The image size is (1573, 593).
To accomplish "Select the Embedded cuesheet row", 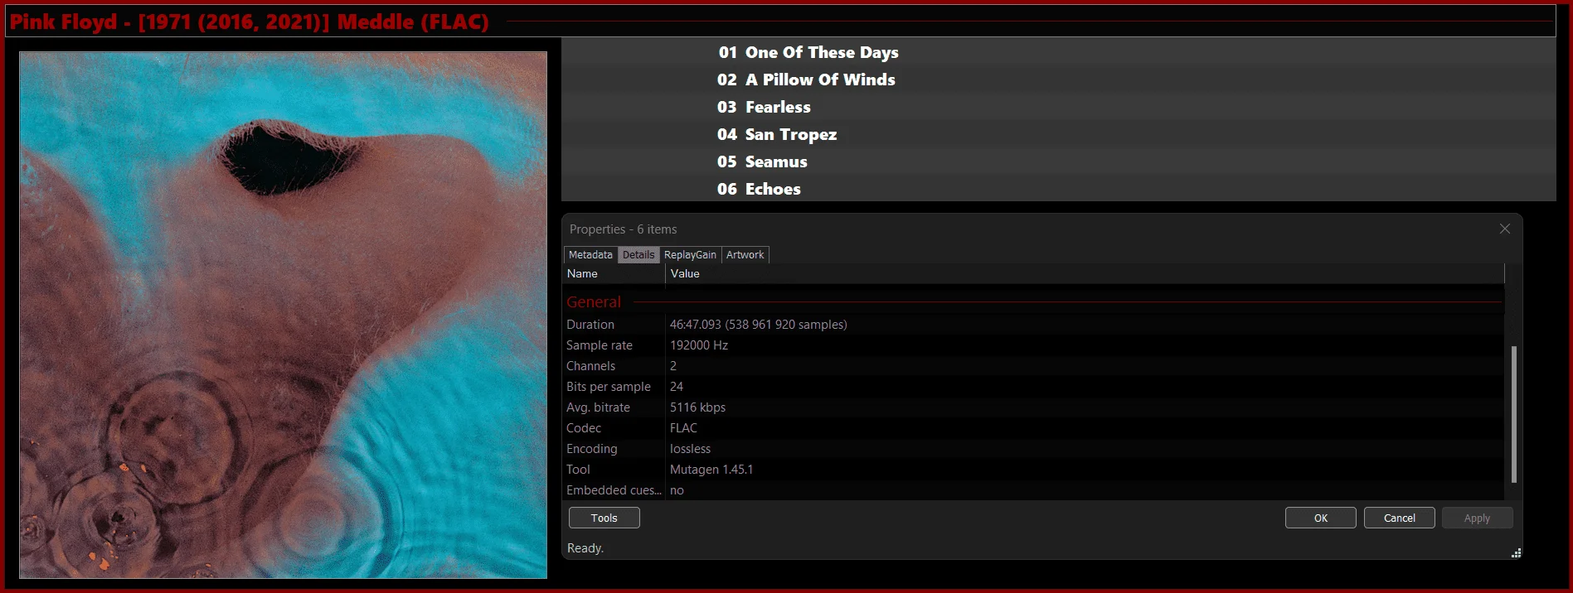I will point(1033,490).
